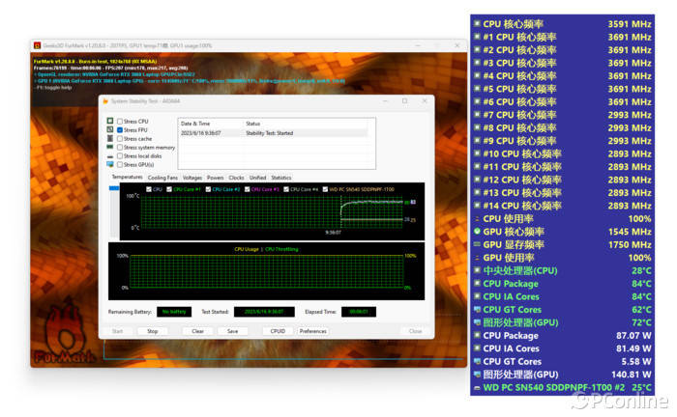This screenshot has width=677, height=417.
Task: Click the FPU icon beside Stress FPU
Action: point(110,129)
